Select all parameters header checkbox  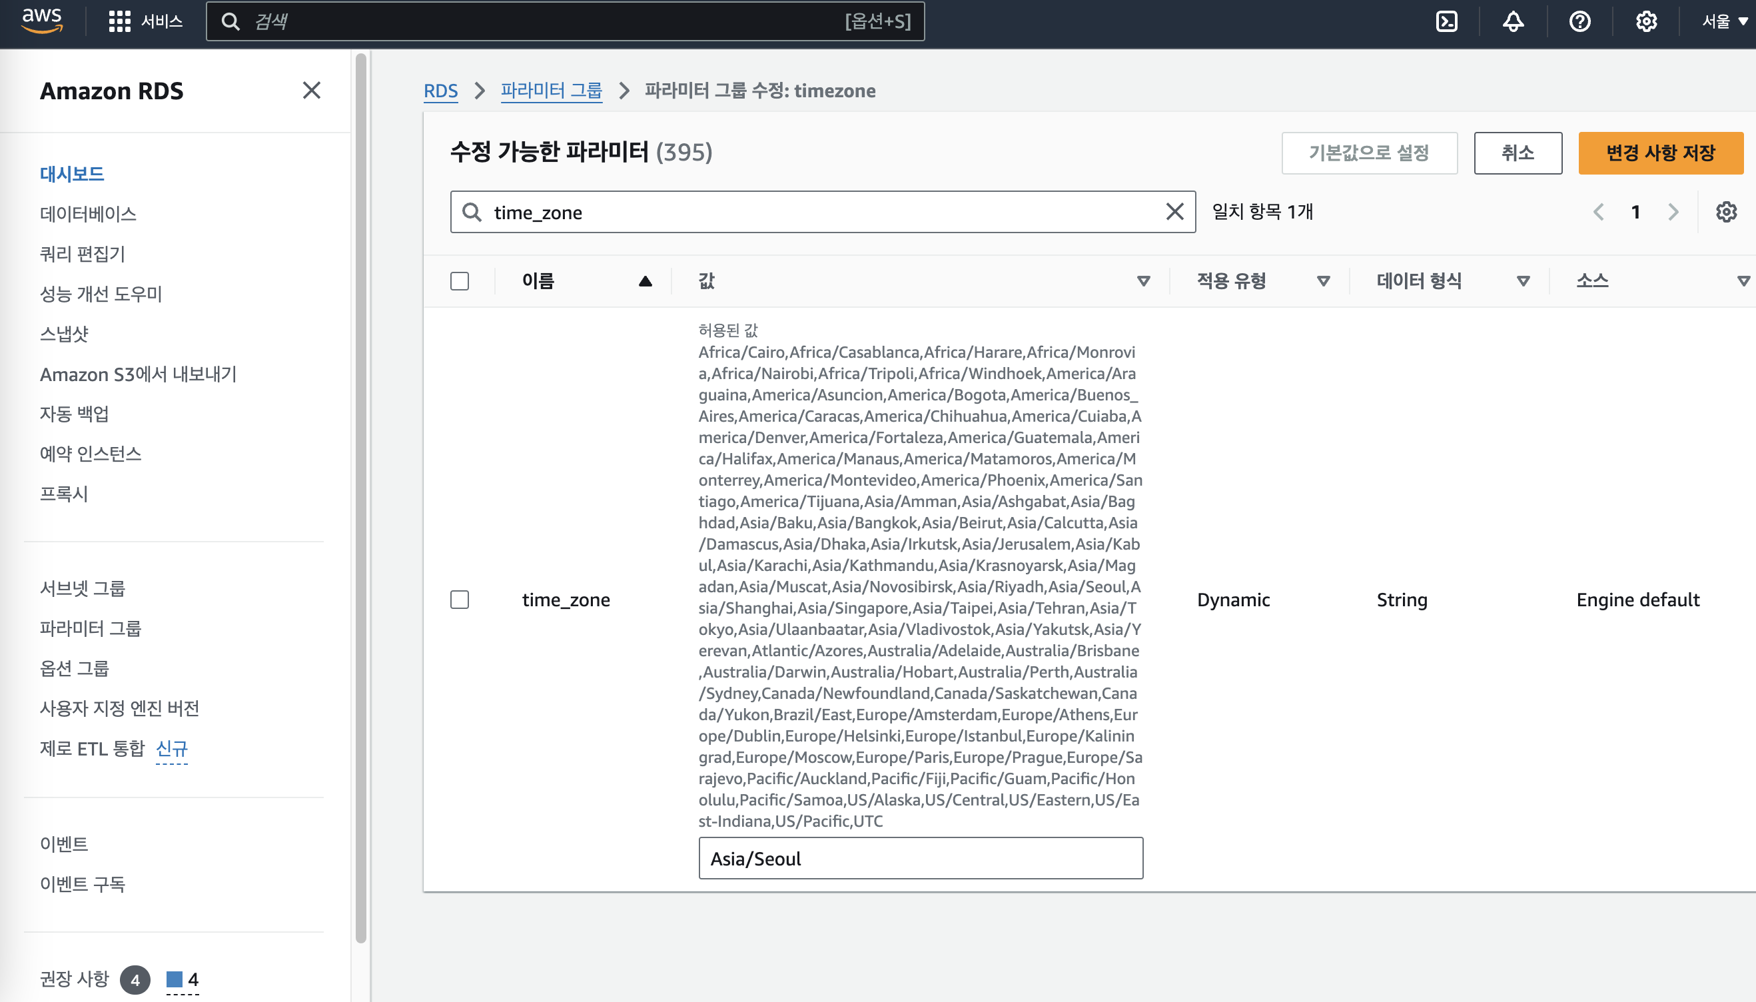point(460,280)
